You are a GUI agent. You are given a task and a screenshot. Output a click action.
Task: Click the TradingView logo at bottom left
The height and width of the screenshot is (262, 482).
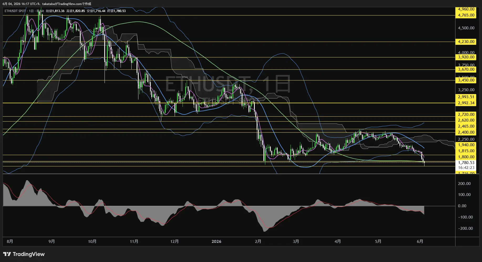point(24,254)
